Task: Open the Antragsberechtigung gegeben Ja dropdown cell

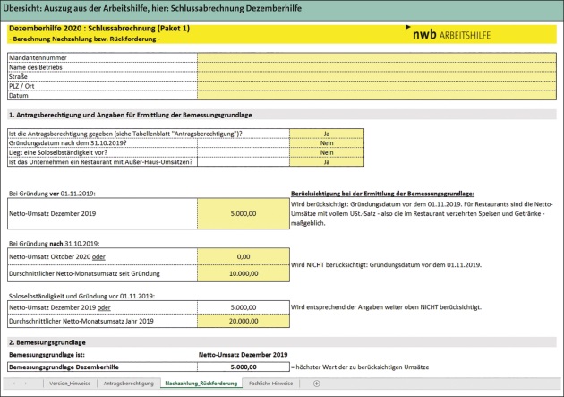Action: (x=327, y=134)
